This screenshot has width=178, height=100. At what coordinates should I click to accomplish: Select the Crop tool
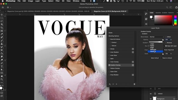tap(2, 27)
